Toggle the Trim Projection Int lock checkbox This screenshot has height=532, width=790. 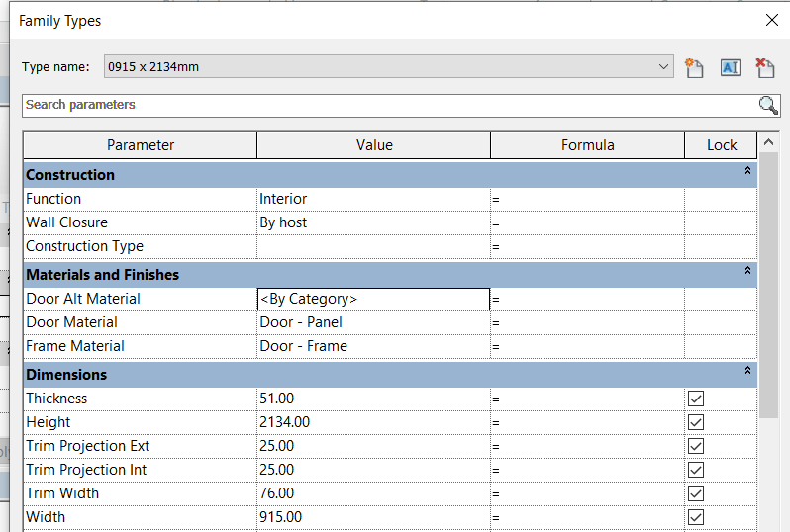(696, 470)
